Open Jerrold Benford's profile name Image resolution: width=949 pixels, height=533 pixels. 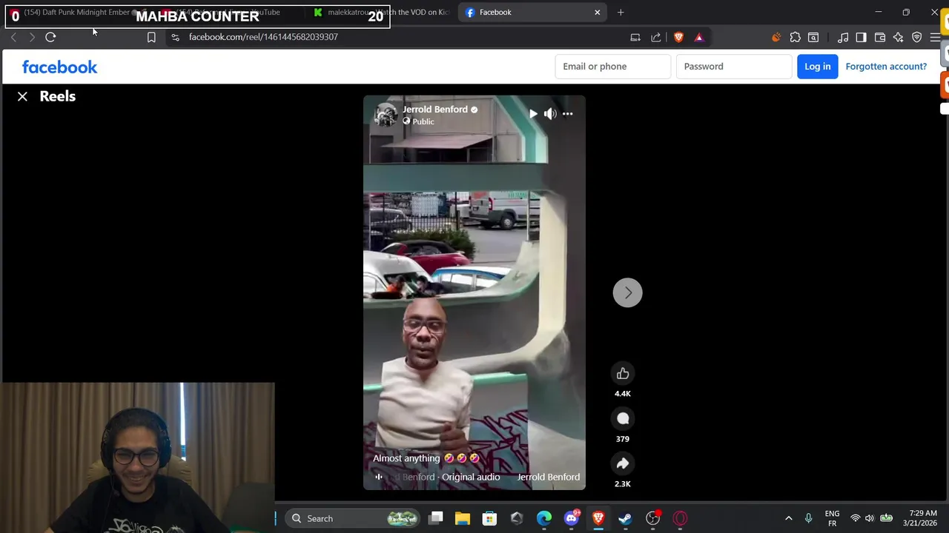click(x=435, y=110)
